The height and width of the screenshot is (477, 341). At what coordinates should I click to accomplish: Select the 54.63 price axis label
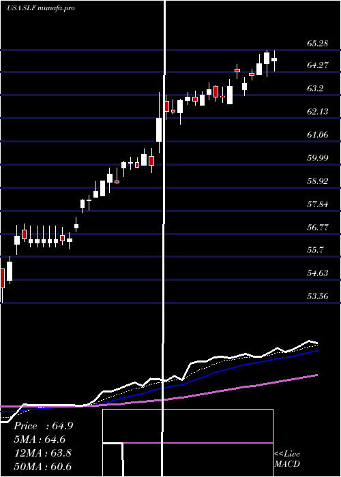click(x=317, y=273)
